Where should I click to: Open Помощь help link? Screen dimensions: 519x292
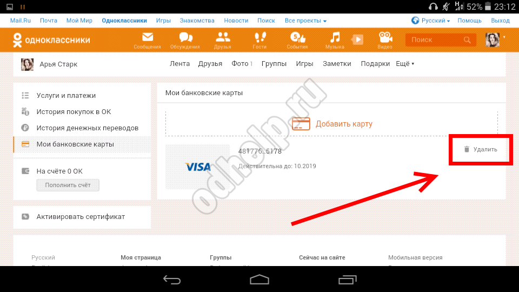click(x=469, y=21)
